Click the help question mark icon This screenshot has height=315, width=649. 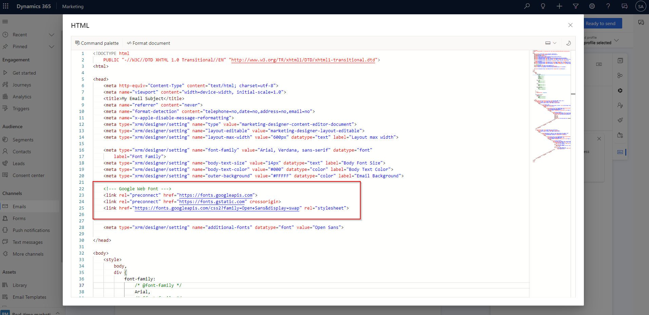coord(608,6)
